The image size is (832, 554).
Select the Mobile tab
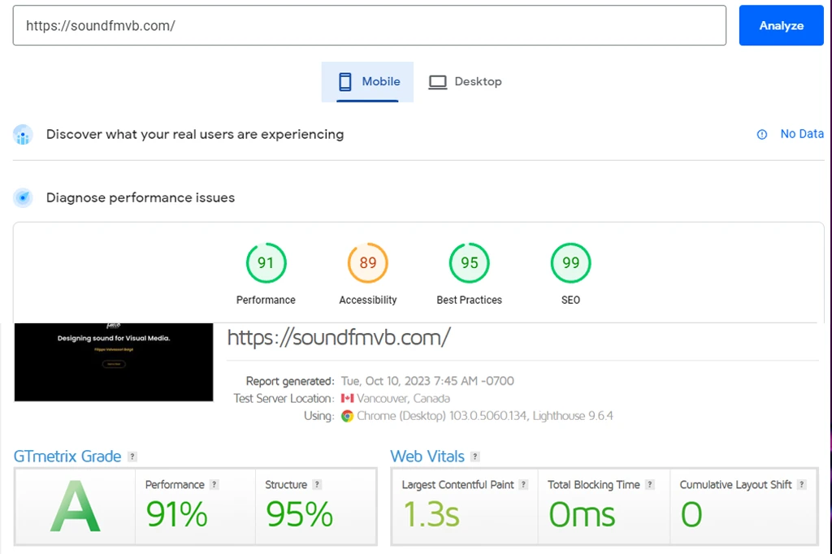coord(367,81)
